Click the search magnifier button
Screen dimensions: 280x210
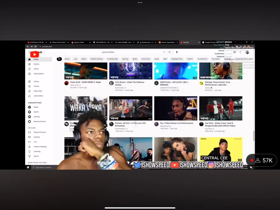click(x=170, y=52)
